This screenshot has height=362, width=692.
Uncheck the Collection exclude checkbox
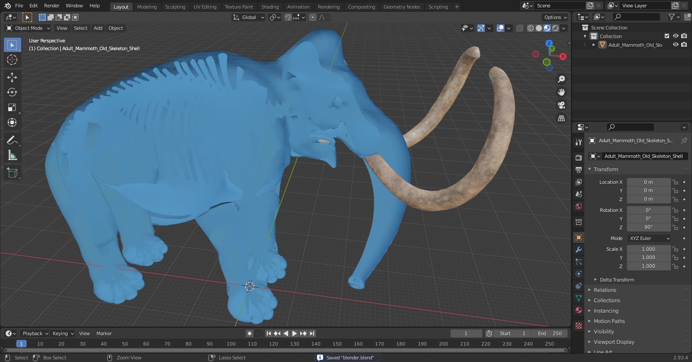(667, 36)
